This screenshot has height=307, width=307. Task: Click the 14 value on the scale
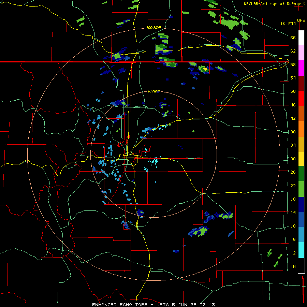pyautogui.click(x=293, y=213)
